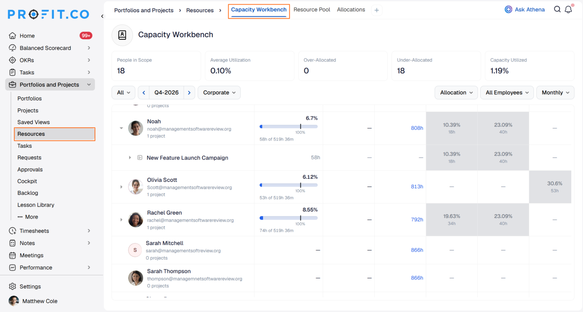Collapse the sidebar with the arrow
Viewport: 583px width, 312px height.
[x=102, y=16]
